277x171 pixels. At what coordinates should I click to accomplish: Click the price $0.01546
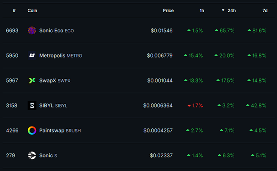click(x=161, y=30)
